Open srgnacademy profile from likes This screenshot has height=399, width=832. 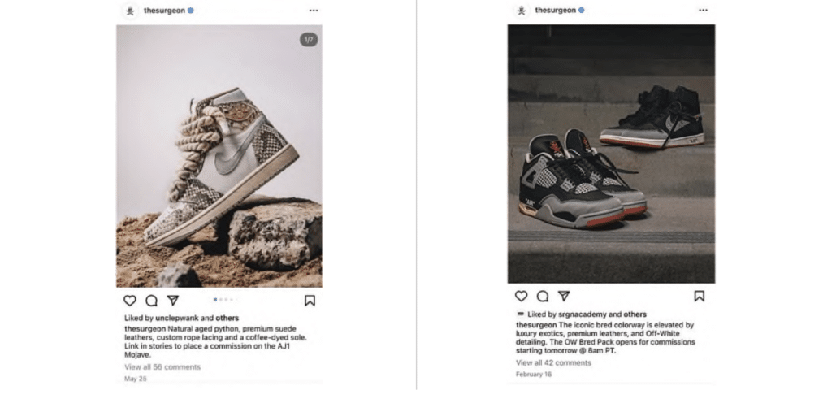coord(578,314)
